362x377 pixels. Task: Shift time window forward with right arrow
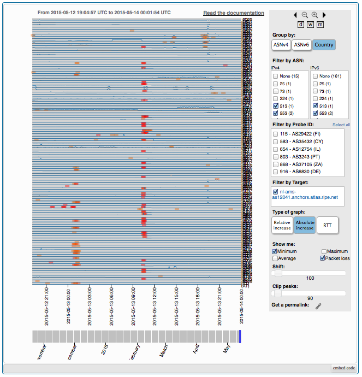pos(324,15)
